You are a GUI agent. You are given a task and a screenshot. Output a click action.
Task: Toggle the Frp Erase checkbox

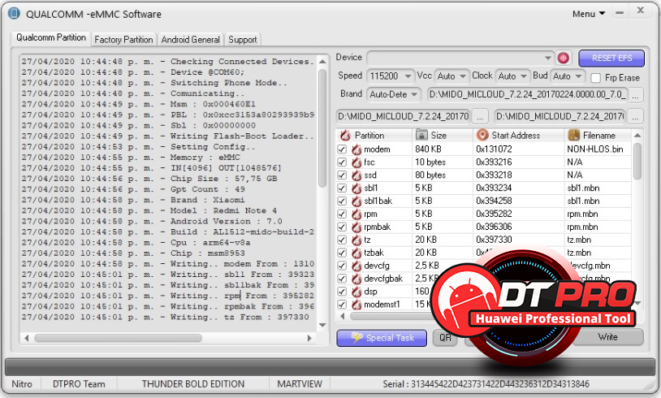pyautogui.click(x=596, y=78)
